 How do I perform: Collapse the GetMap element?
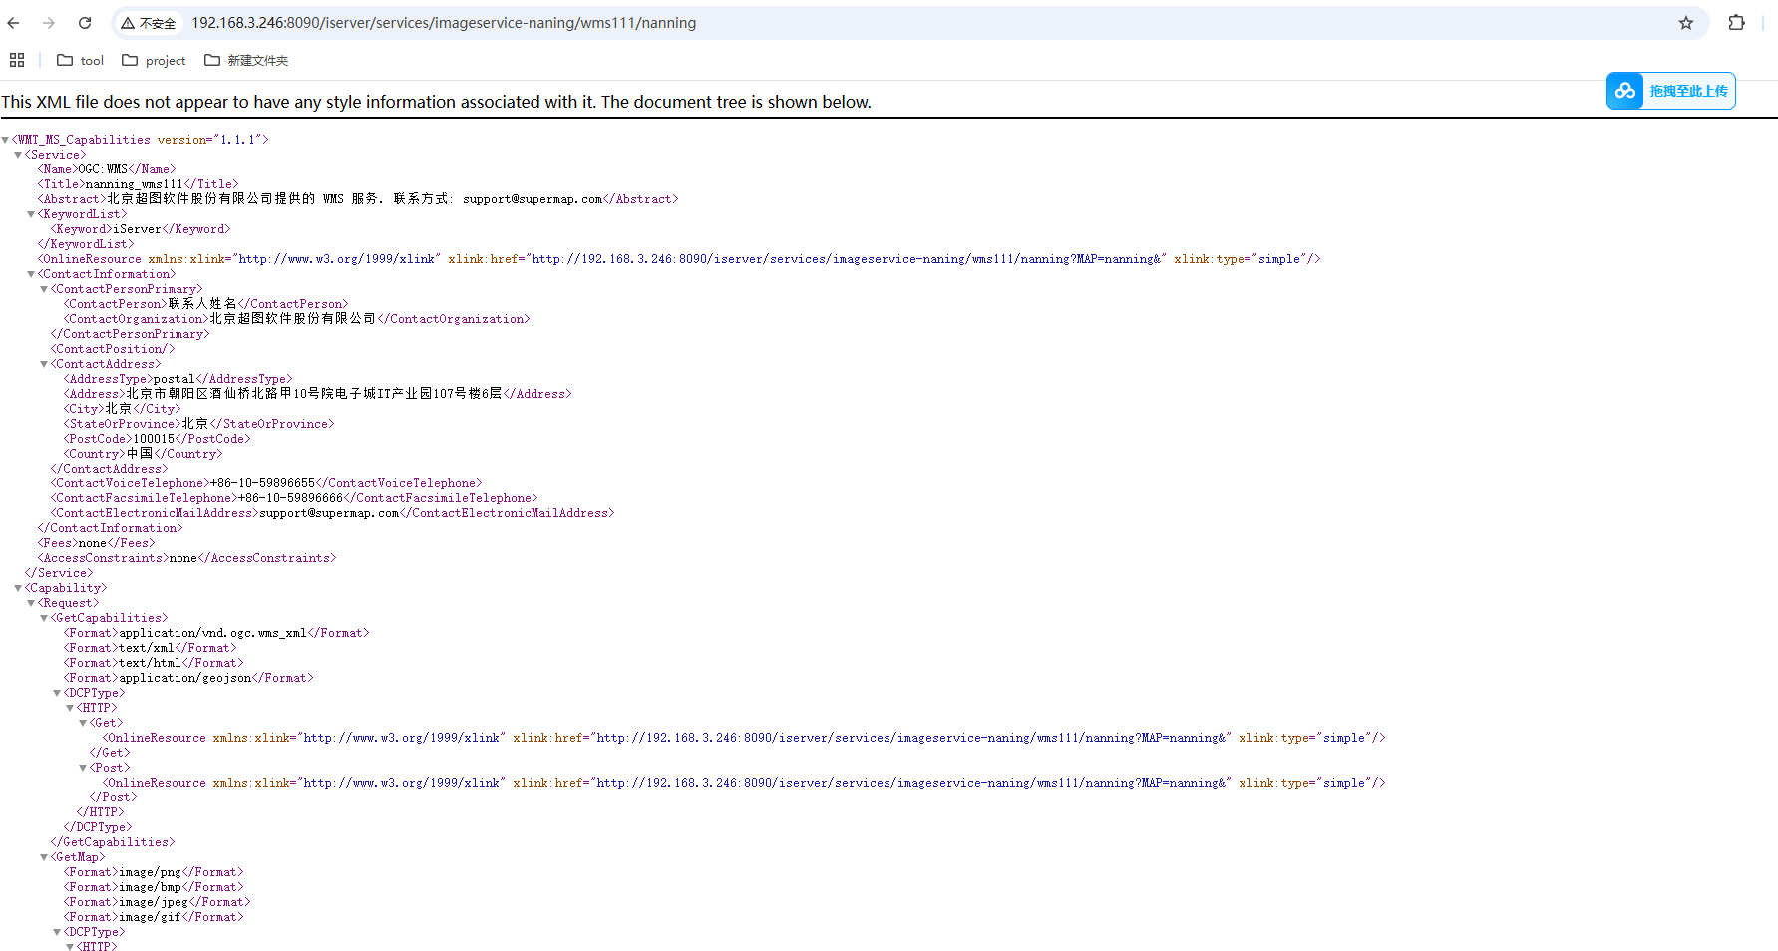[x=44, y=856]
